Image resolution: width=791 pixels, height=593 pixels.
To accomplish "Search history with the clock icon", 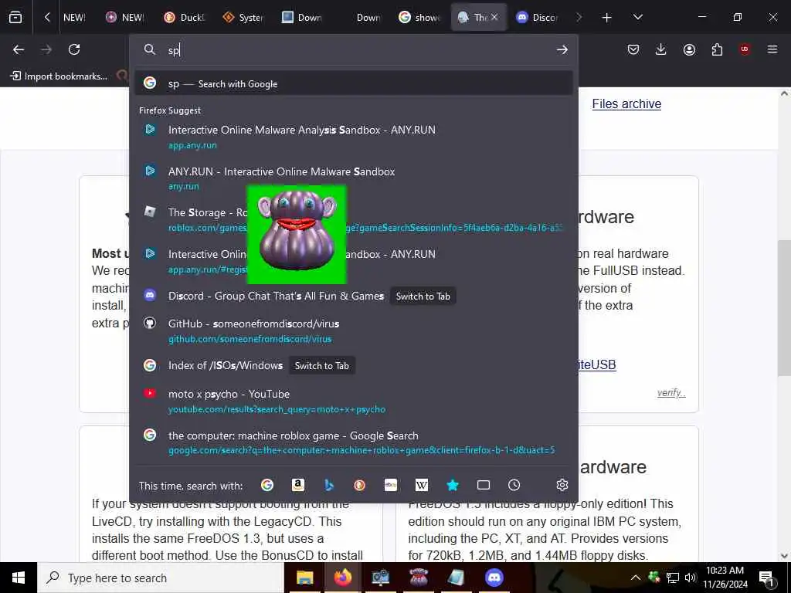I will 514,485.
